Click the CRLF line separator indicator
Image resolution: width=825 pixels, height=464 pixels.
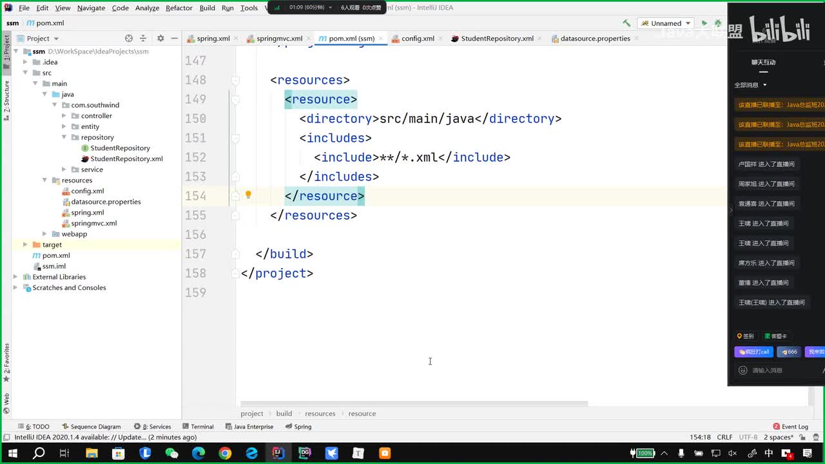[724, 437]
